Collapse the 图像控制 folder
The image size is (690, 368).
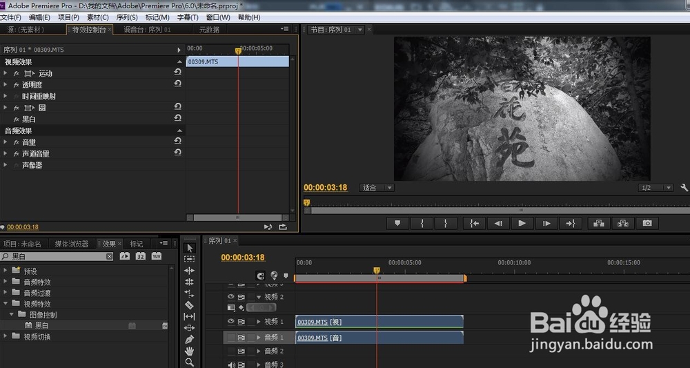[12, 314]
